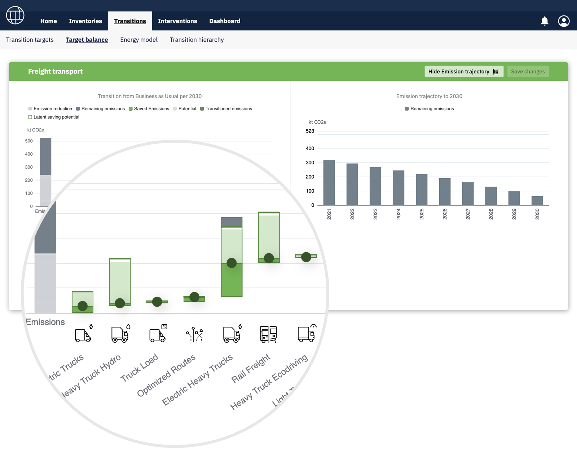Click the 2021 bar in trajectory chart
The height and width of the screenshot is (459, 577).
click(329, 183)
